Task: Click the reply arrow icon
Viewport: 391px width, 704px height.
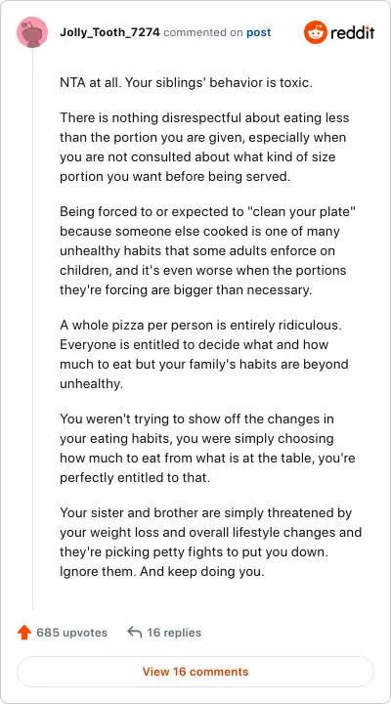Action: [x=134, y=633]
